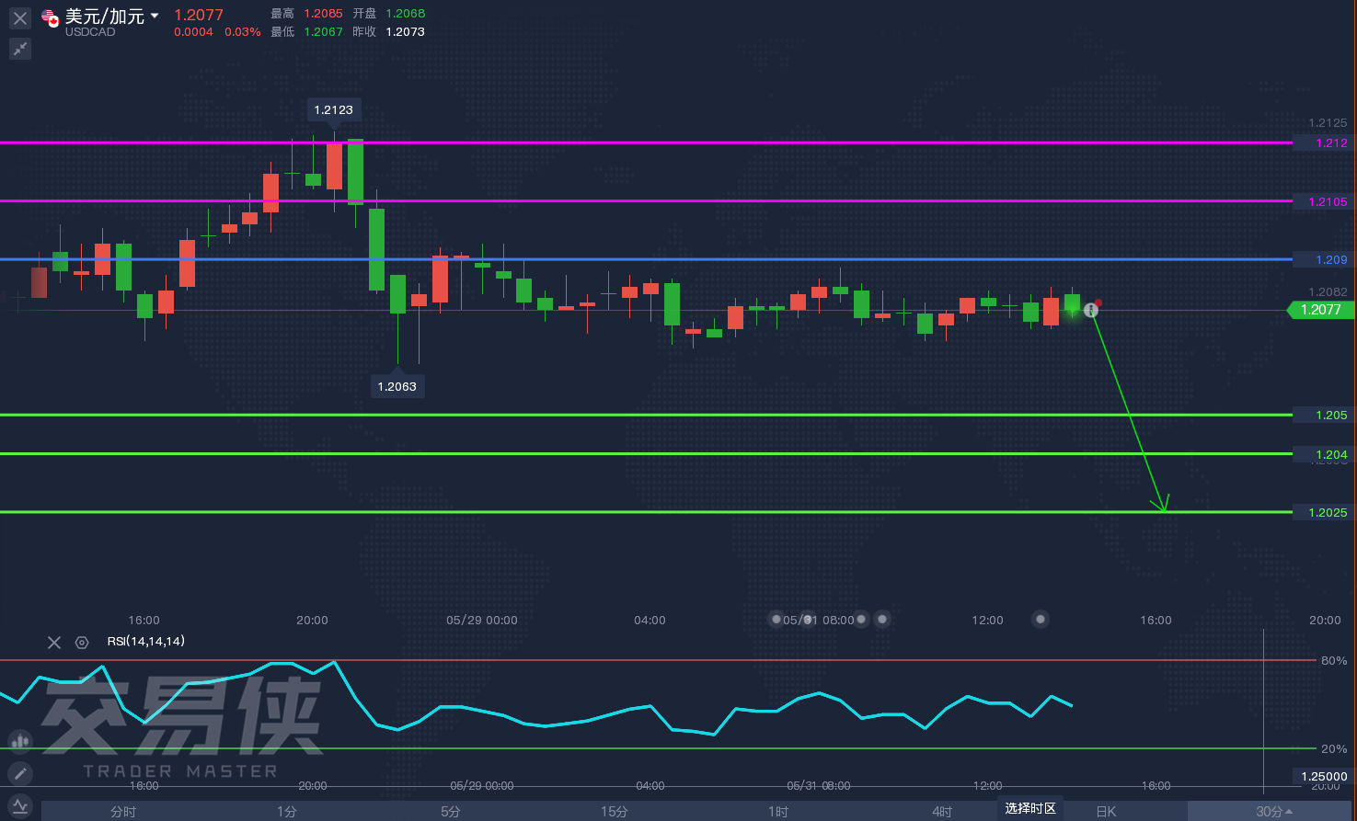Click the 选择时区 timezone button

1030,808
